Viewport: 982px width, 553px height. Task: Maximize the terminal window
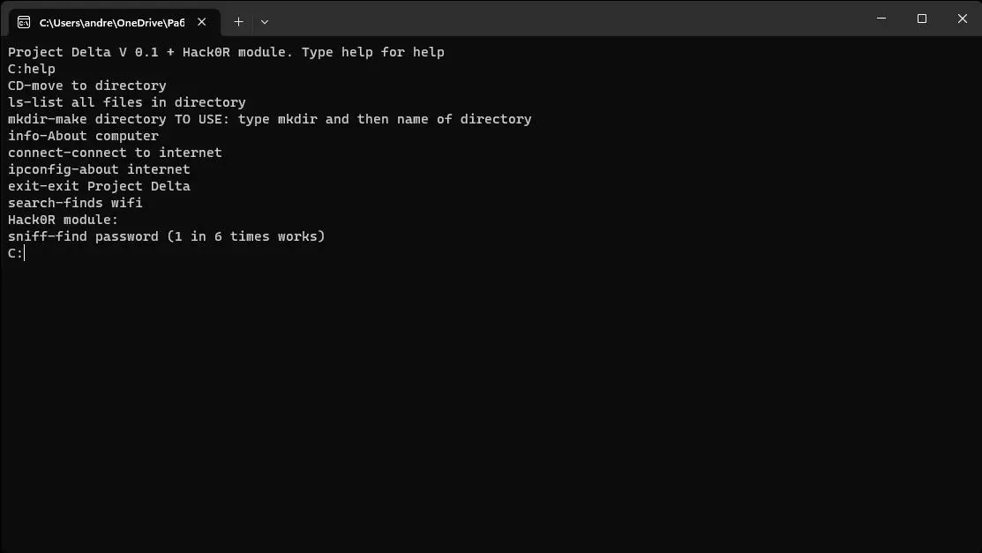click(x=922, y=19)
